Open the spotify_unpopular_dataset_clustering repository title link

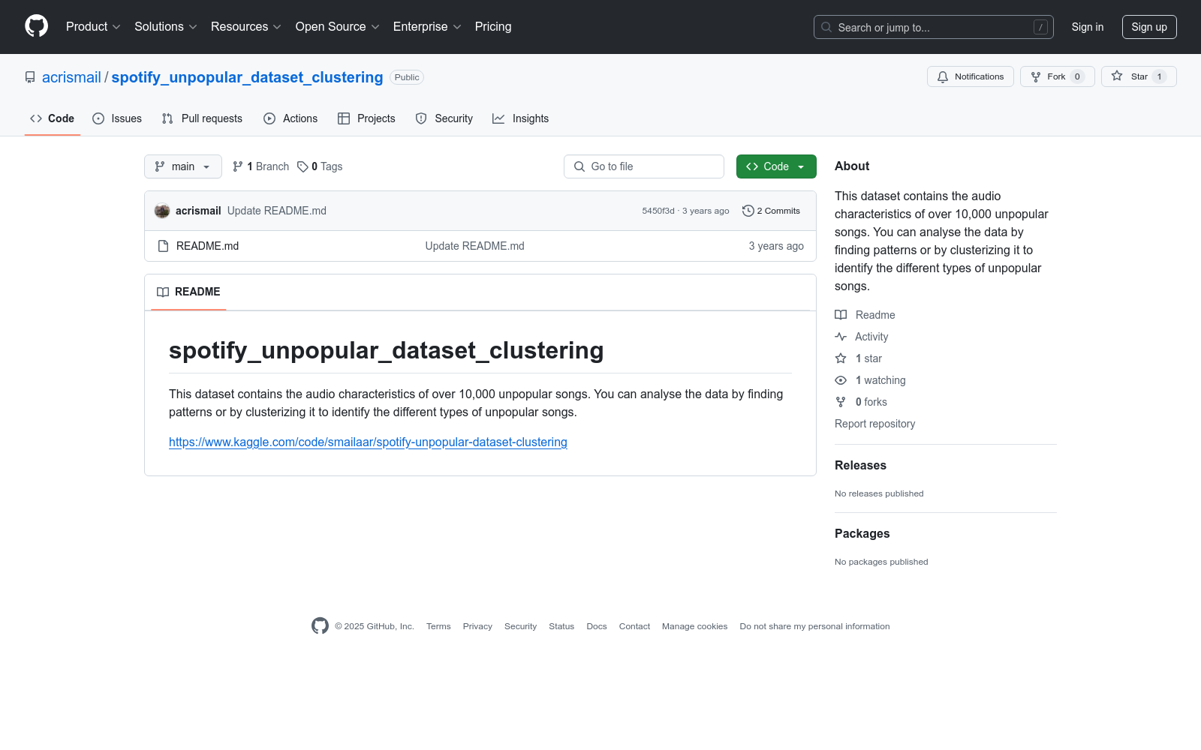coord(247,77)
